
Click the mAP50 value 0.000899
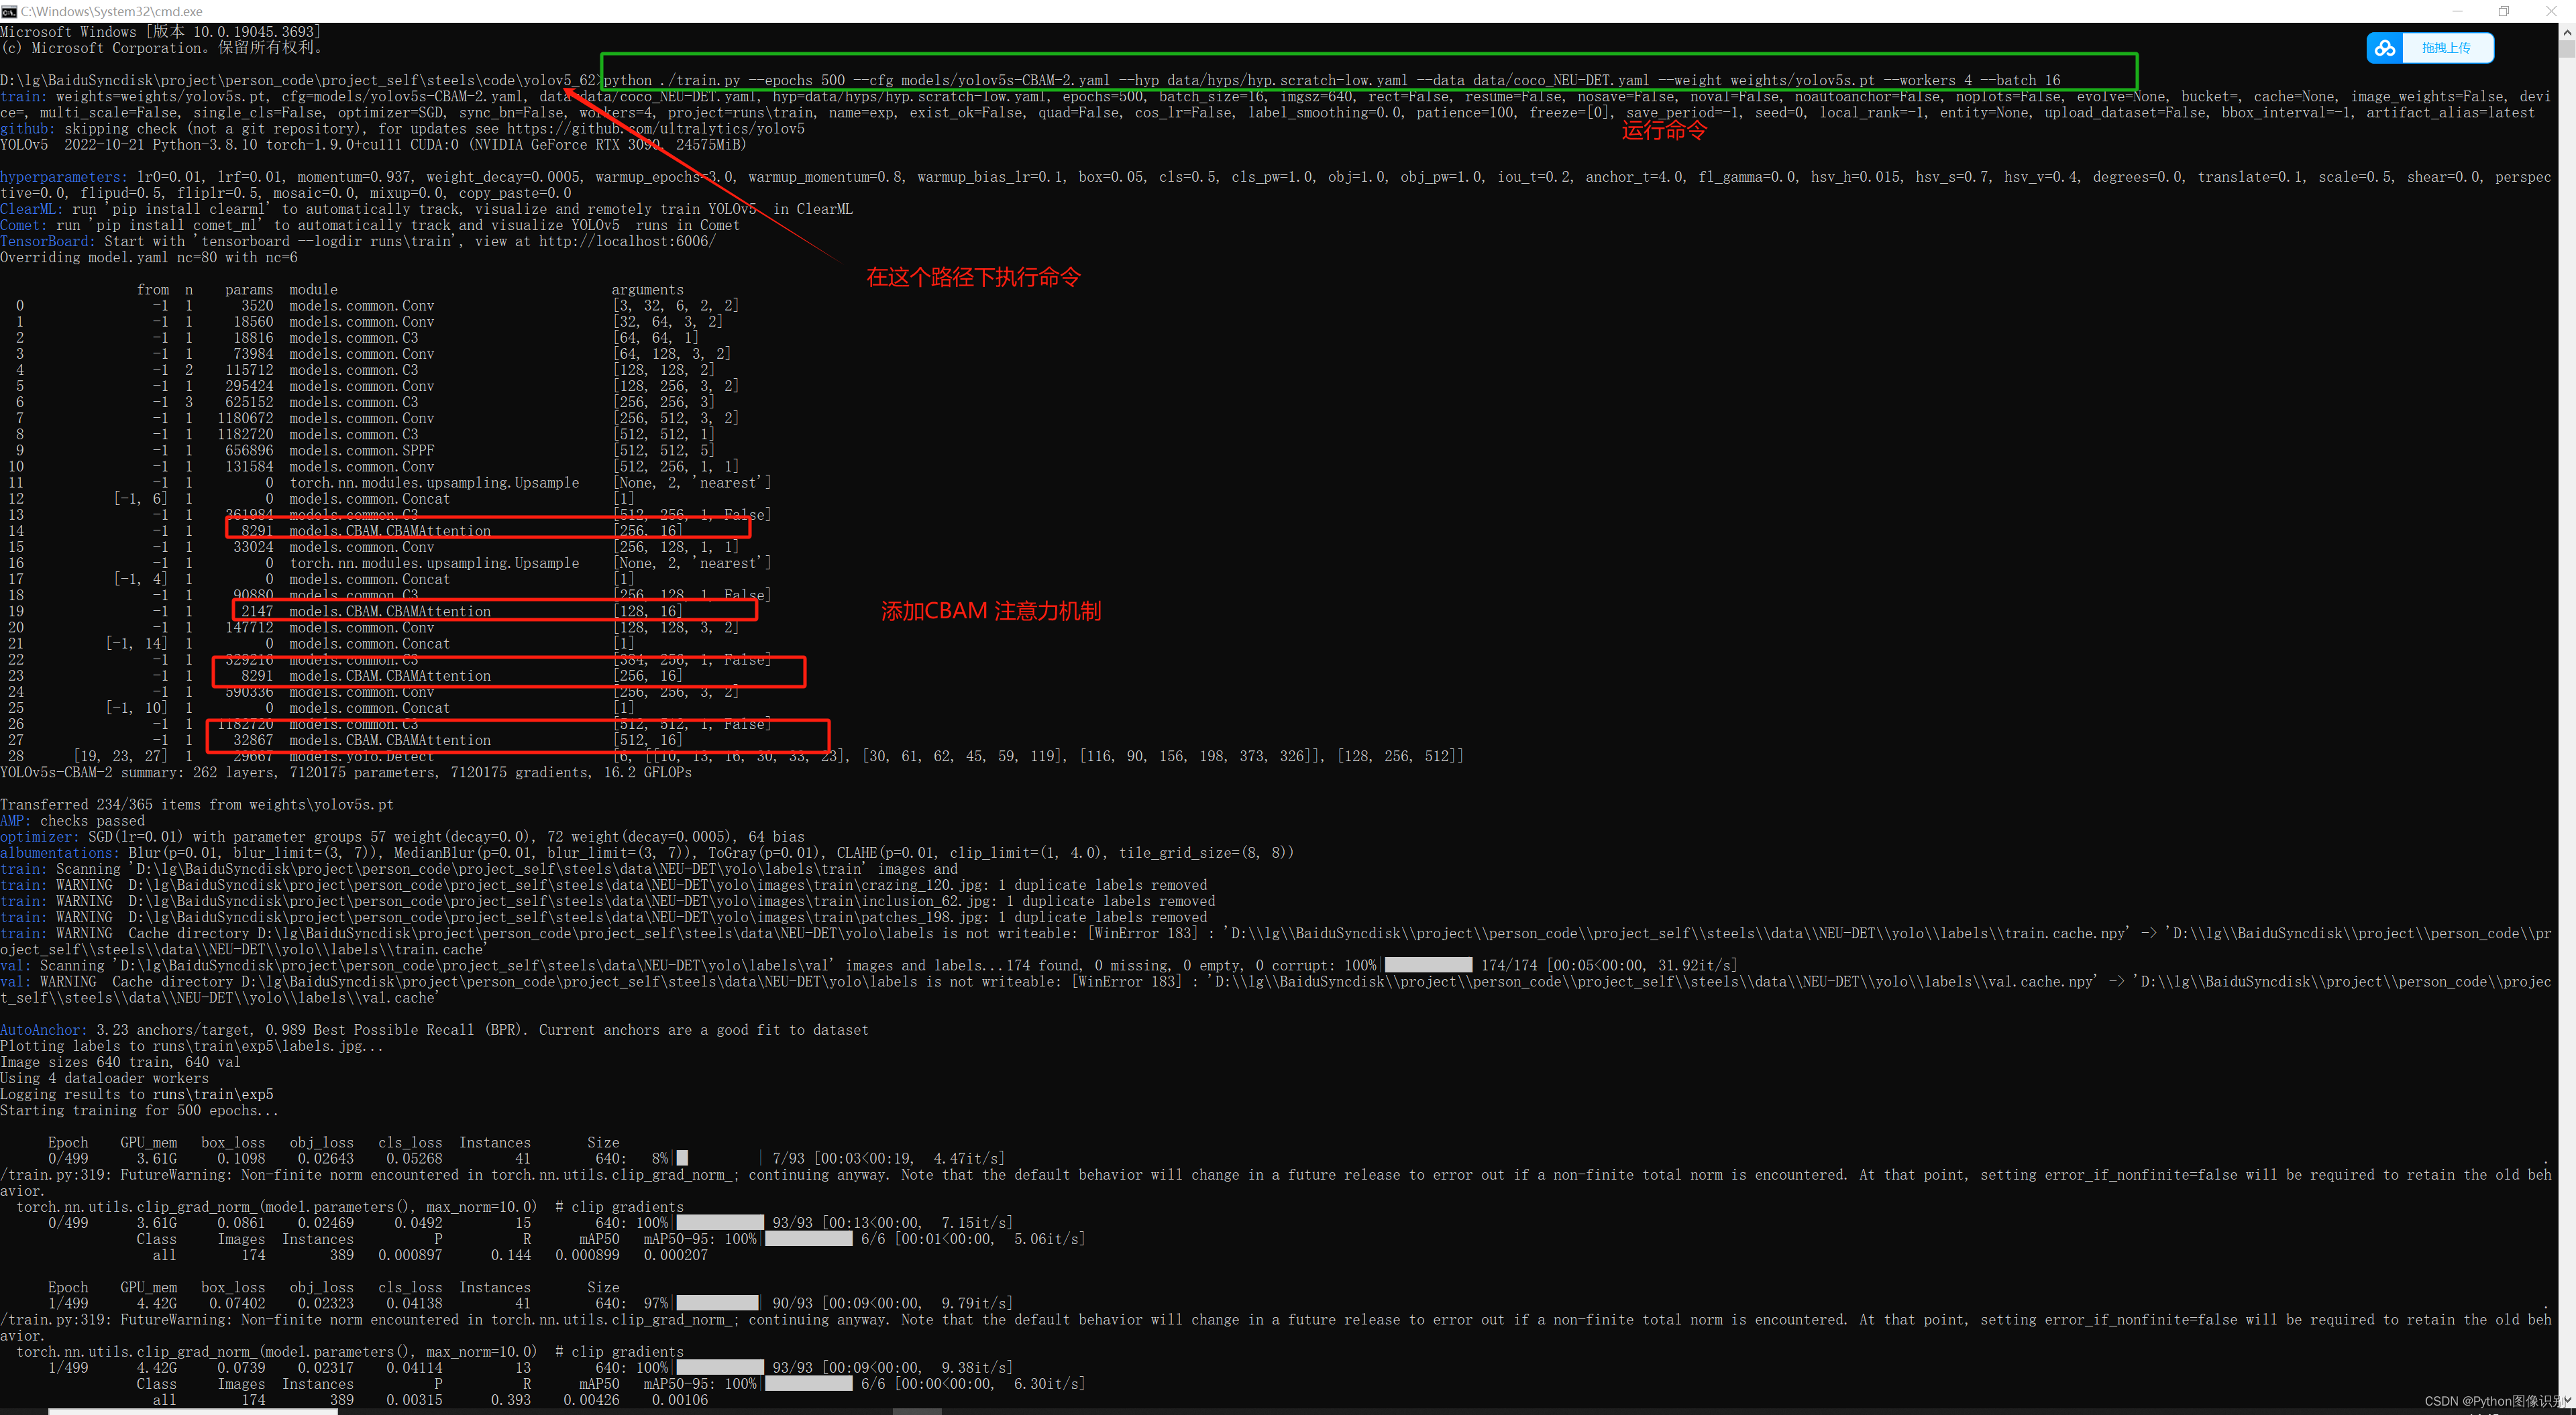[587, 1256]
